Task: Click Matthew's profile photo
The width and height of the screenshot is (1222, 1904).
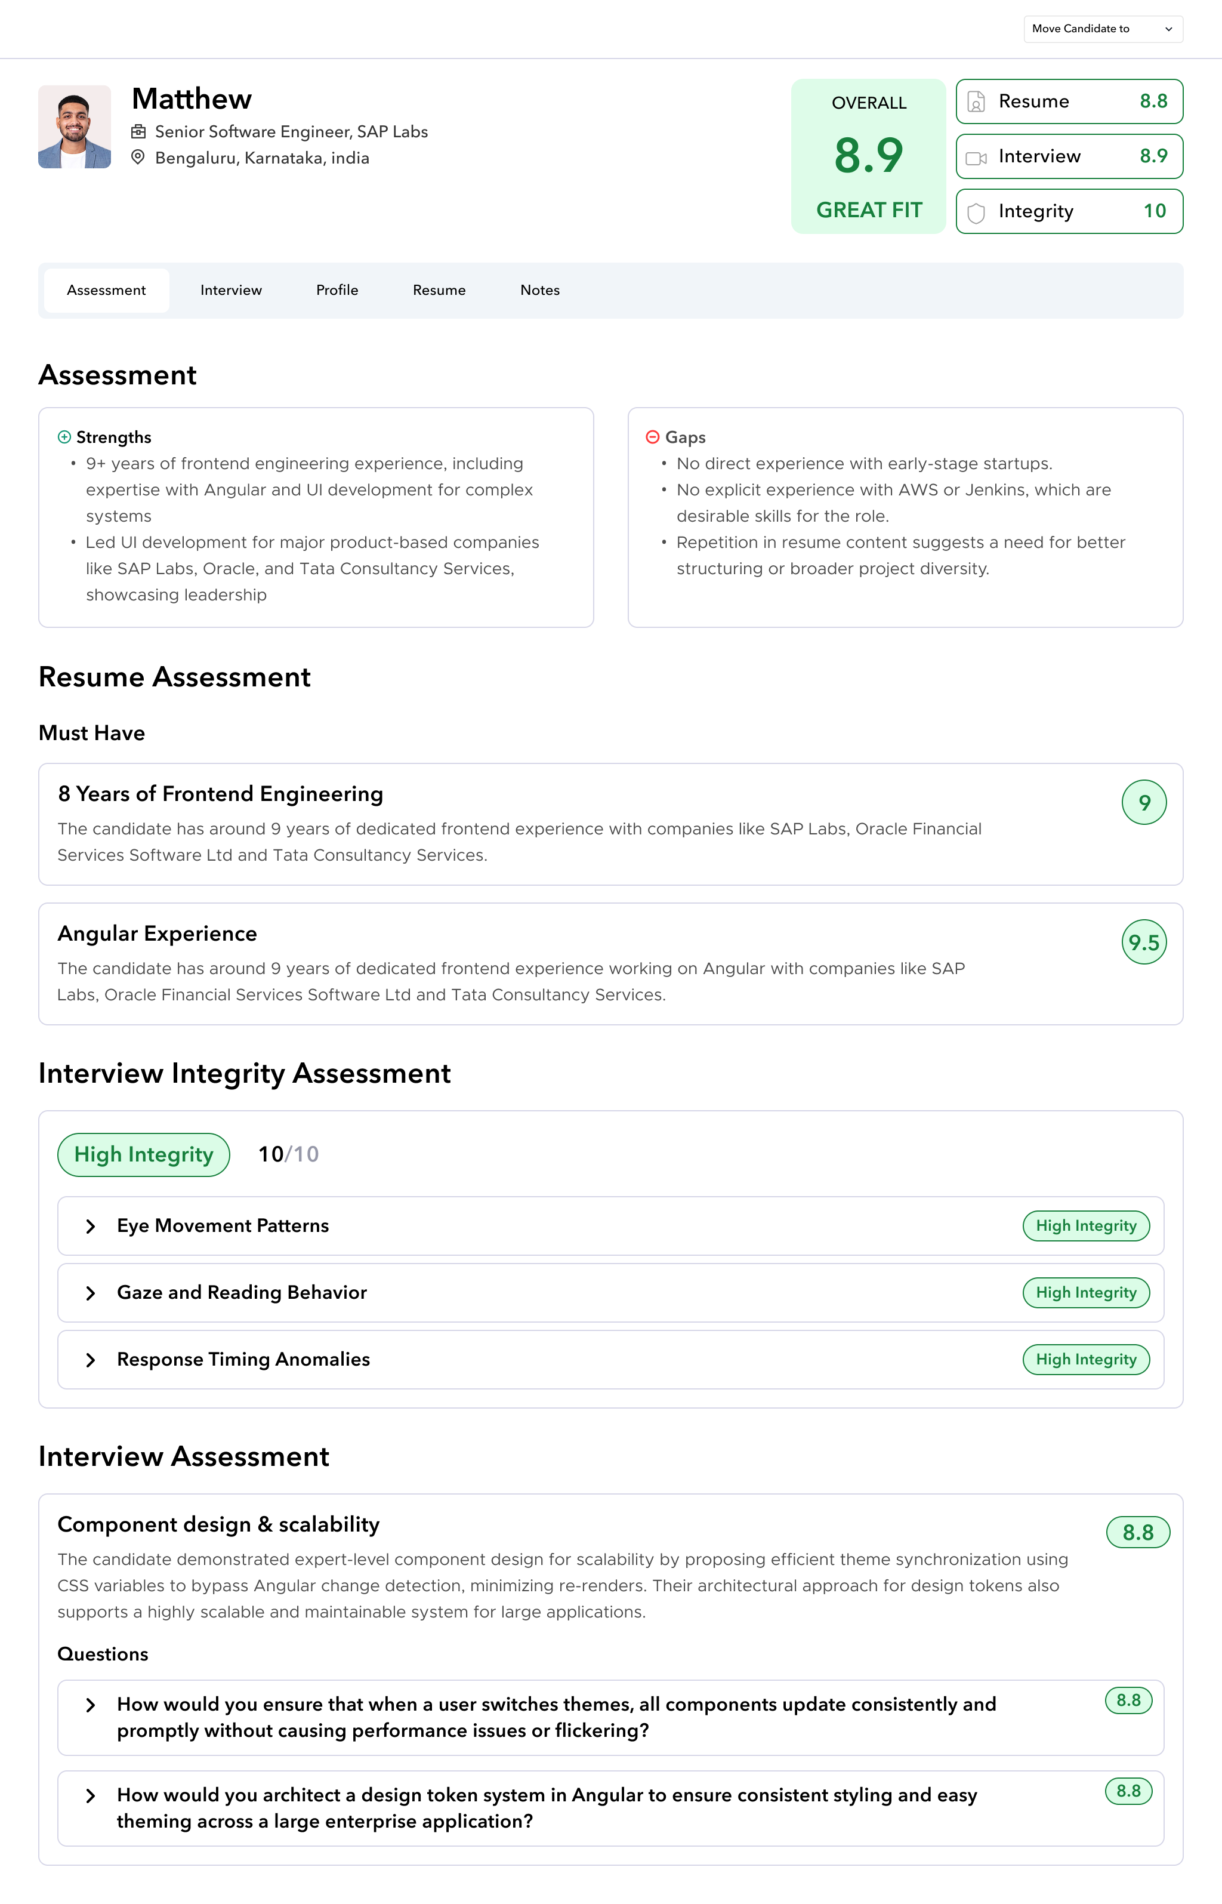Action: coord(75,127)
